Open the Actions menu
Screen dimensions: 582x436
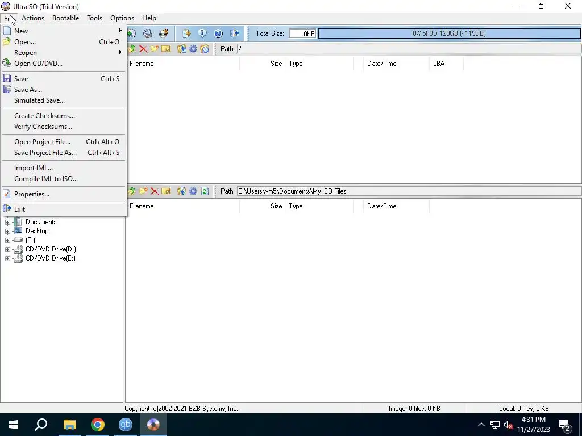point(32,18)
